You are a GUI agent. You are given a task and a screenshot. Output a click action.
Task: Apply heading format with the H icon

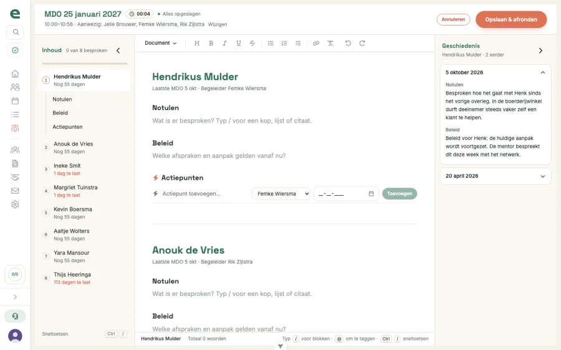tap(197, 43)
